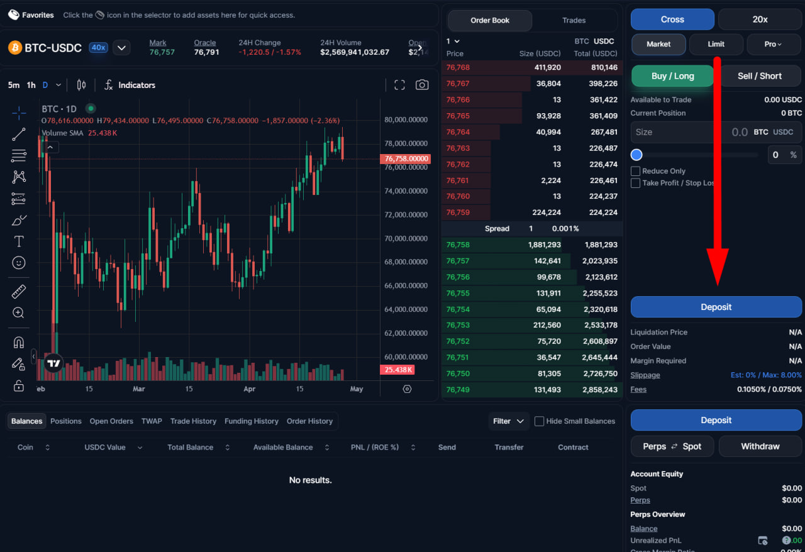This screenshot has height=552, width=805.
Task: Select the 76,758 bid price row
Action: tap(532, 245)
